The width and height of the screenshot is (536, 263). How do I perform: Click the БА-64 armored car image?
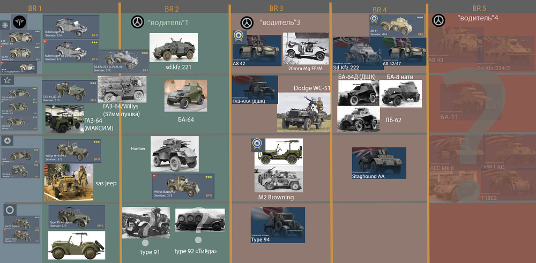click(x=185, y=96)
